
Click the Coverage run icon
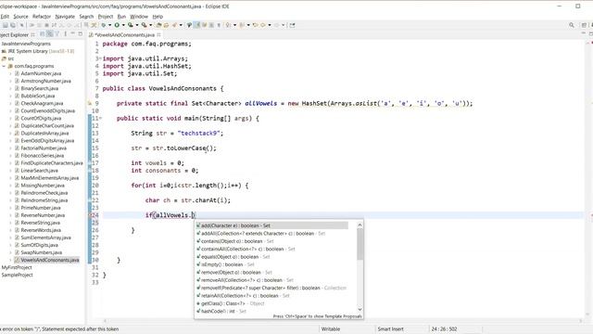[x=131, y=25]
